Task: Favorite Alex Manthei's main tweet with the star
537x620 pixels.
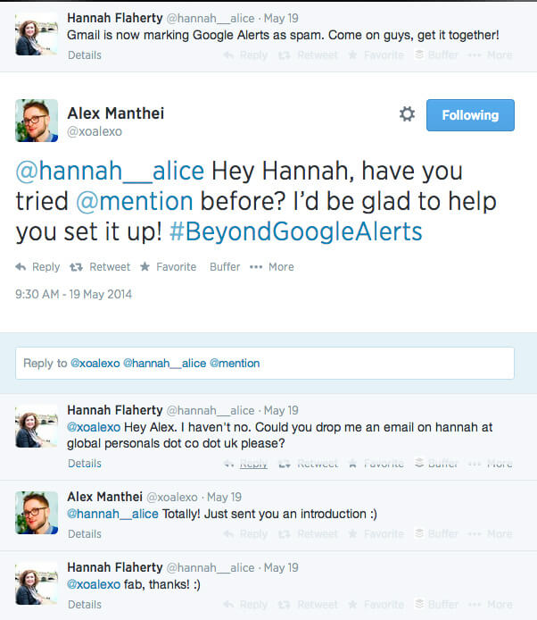Action: click(169, 267)
